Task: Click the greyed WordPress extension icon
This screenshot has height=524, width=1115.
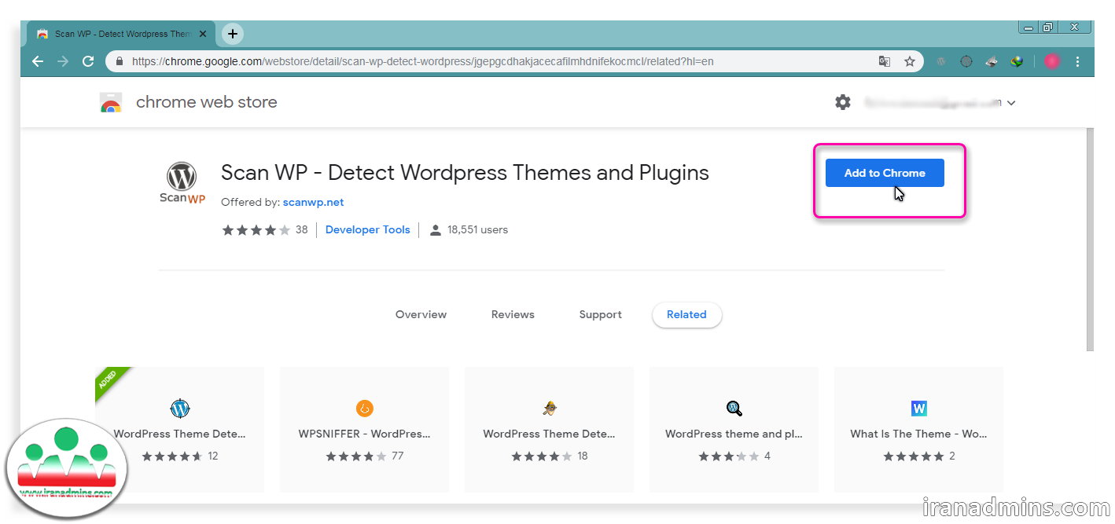Action: point(941,61)
